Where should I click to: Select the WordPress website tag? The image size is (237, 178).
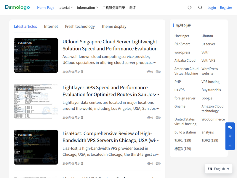209,71
